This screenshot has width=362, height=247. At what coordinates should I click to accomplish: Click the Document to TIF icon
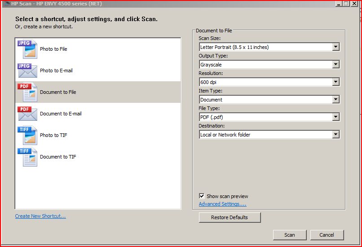pos(27,157)
